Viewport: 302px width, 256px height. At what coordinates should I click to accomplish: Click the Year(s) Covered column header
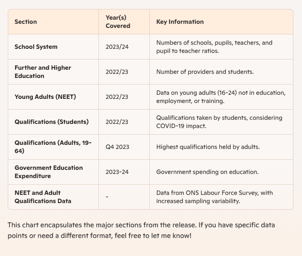click(x=118, y=22)
